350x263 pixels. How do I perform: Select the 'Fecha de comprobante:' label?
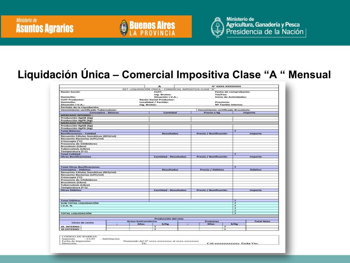232,92
